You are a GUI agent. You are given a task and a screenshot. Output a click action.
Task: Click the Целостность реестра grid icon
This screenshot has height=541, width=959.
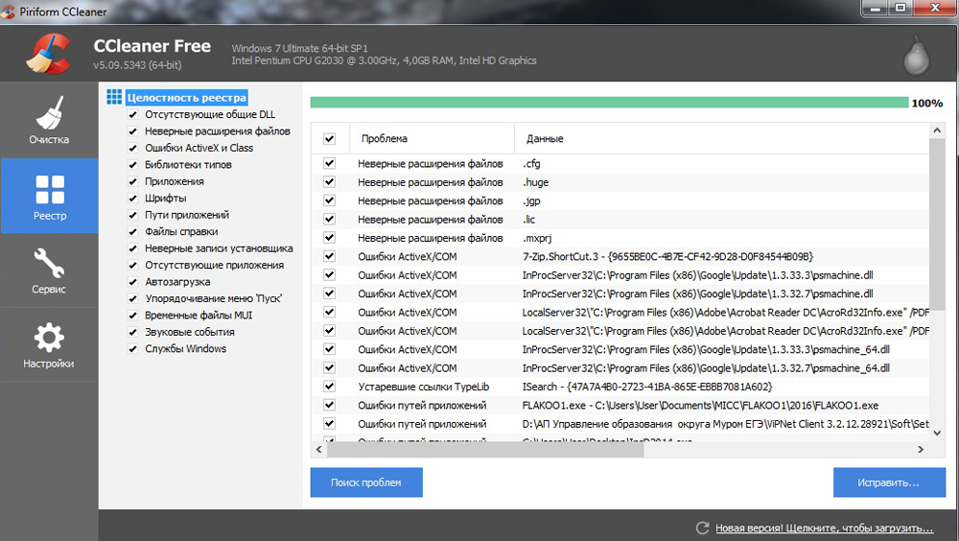114,97
